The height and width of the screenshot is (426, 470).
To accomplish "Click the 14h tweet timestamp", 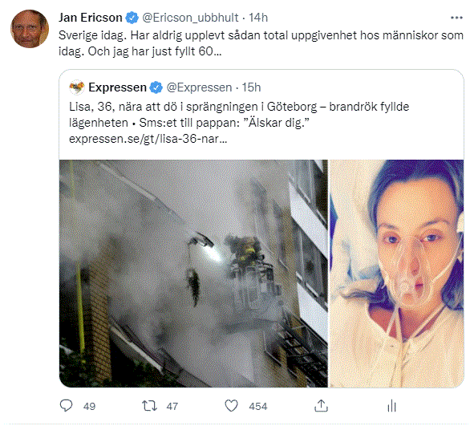I will tap(258, 18).
